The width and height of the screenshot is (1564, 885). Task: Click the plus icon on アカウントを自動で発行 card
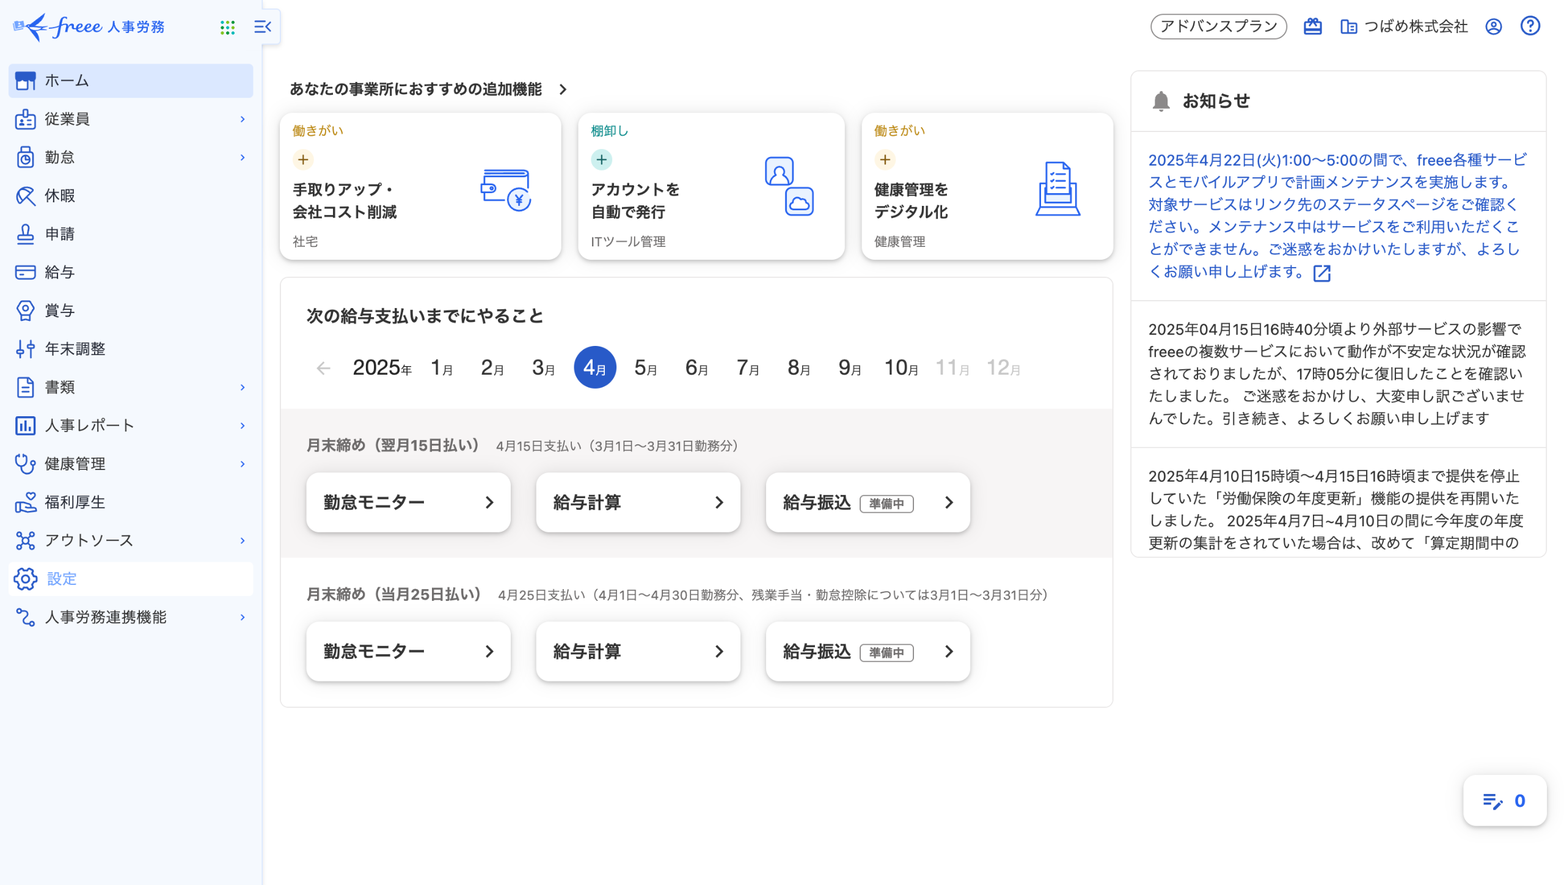(x=601, y=160)
